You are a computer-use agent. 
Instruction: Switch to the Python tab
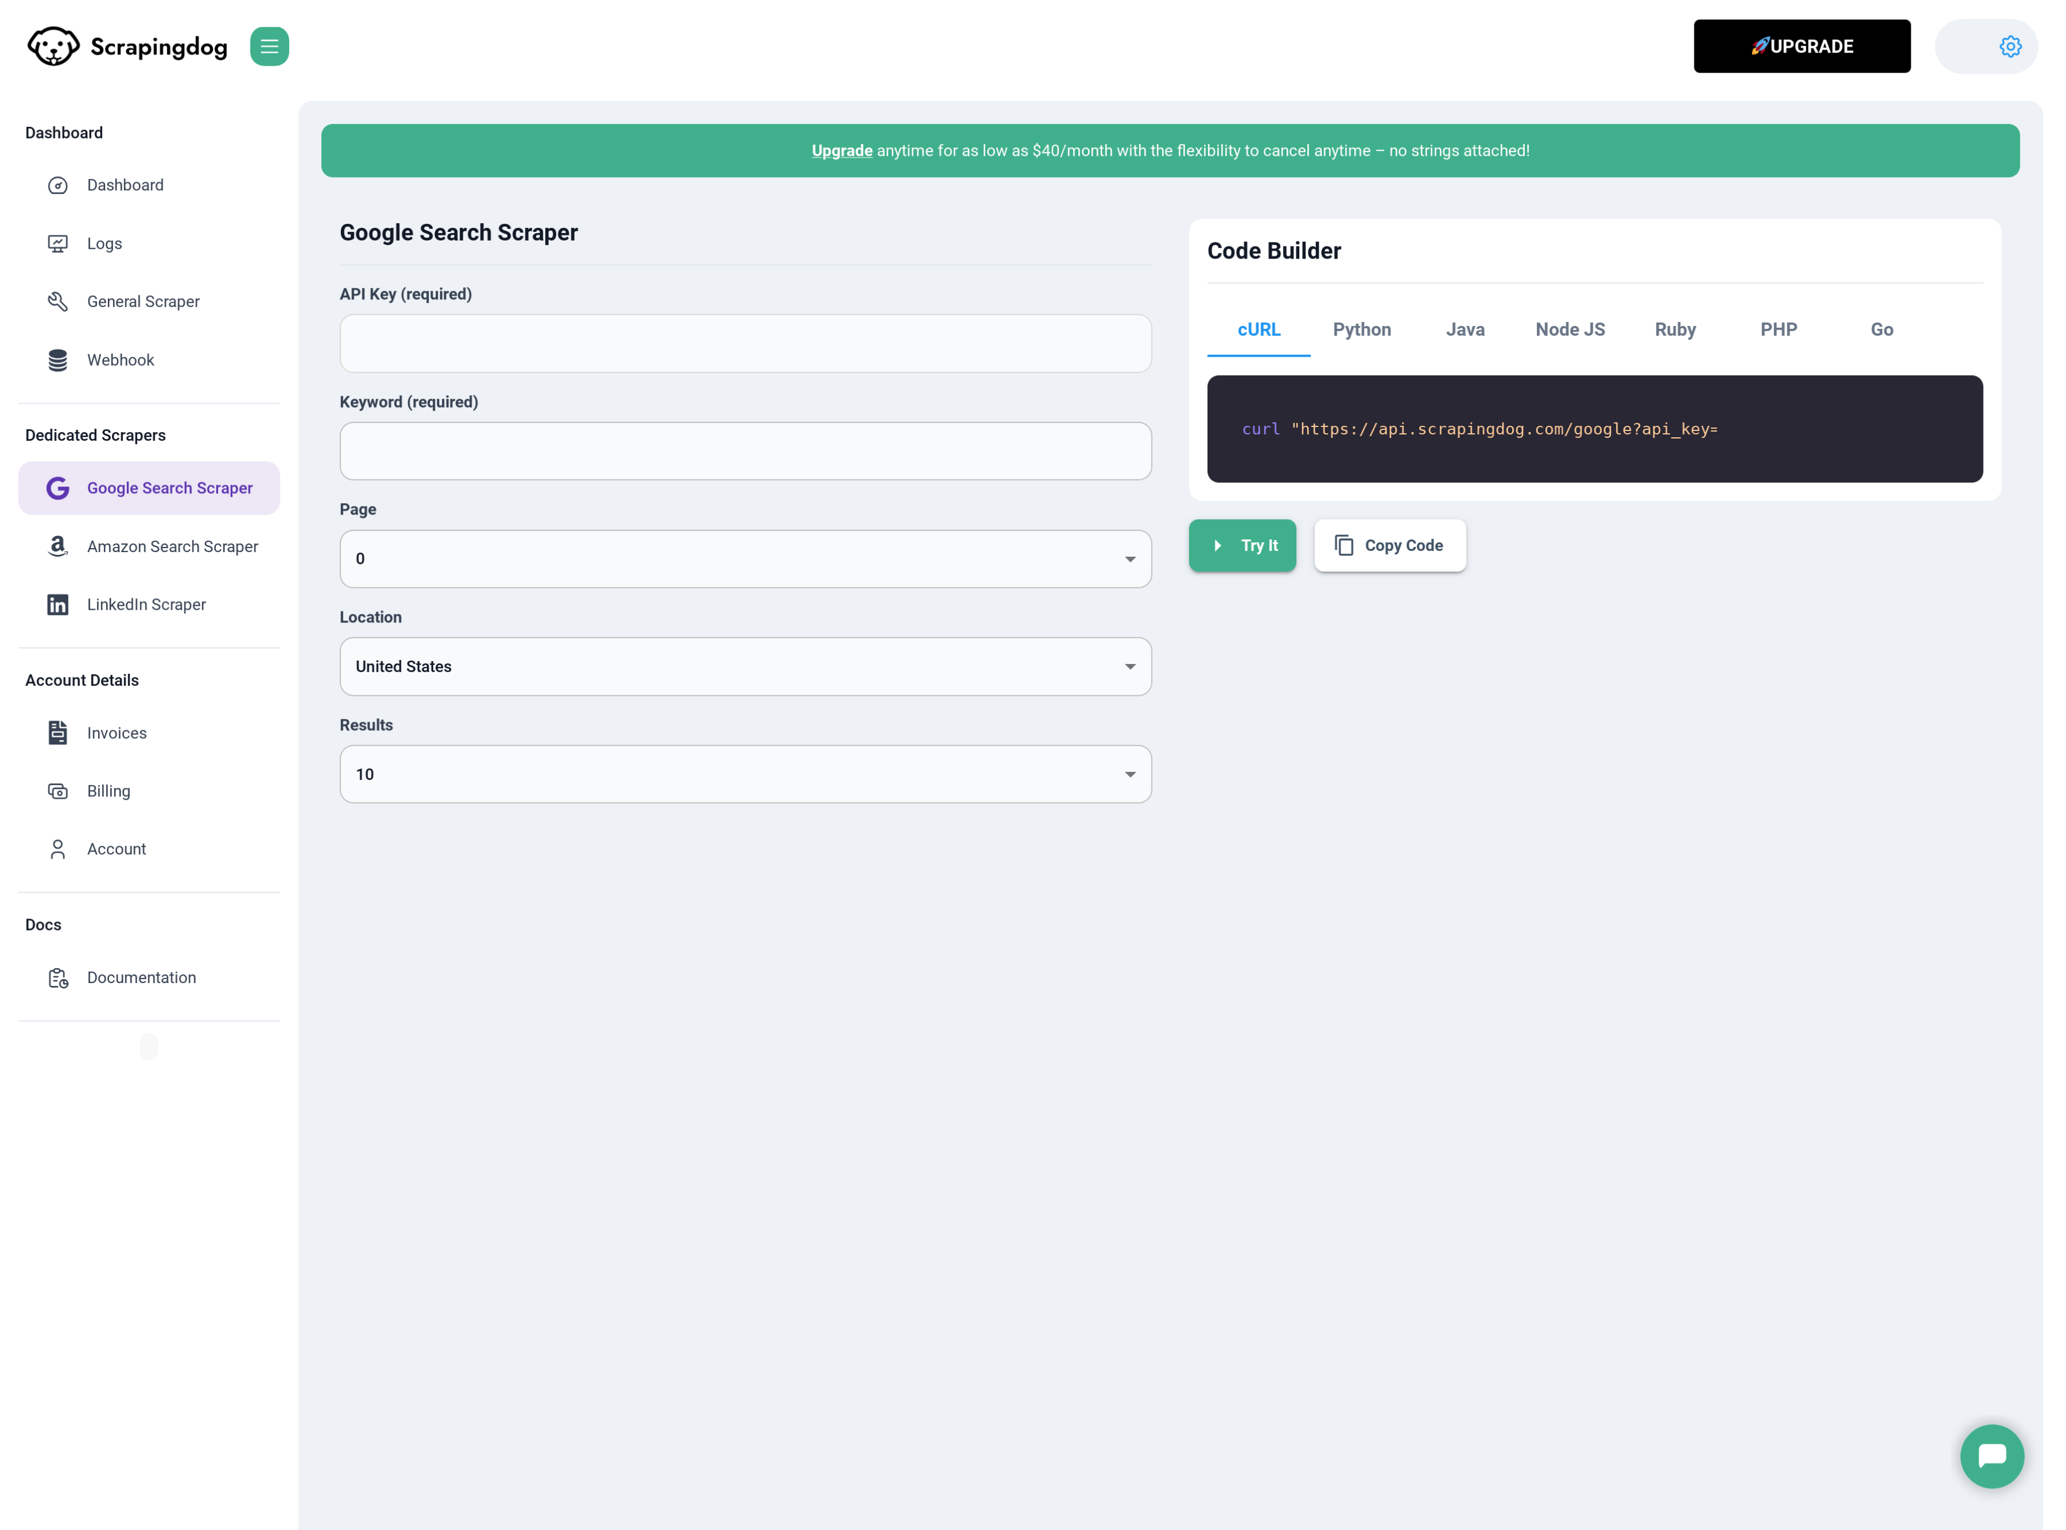pyautogui.click(x=1362, y=329)
